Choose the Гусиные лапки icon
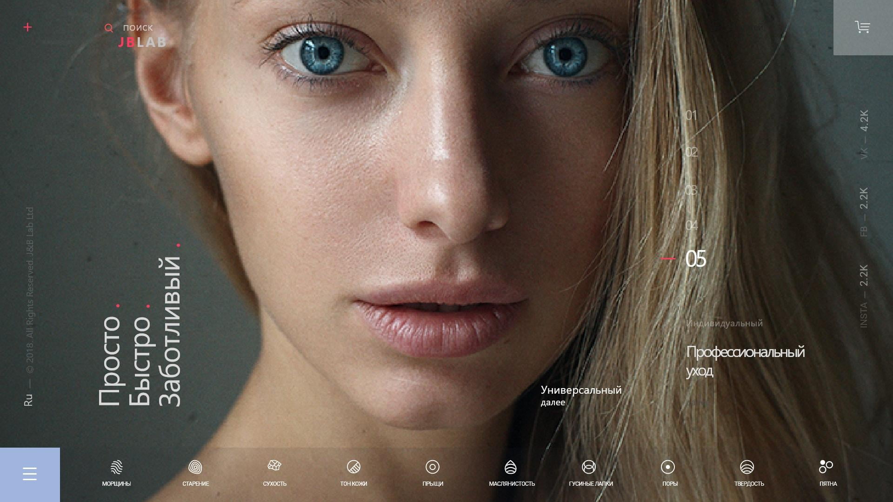The width and height of the screenshot is (893, 502). (x=589, y=467)
